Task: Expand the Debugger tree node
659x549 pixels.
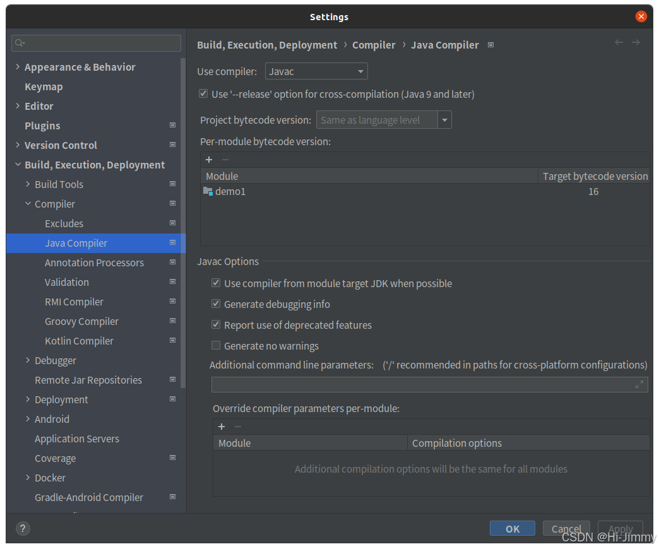Action: coord(27,360)
